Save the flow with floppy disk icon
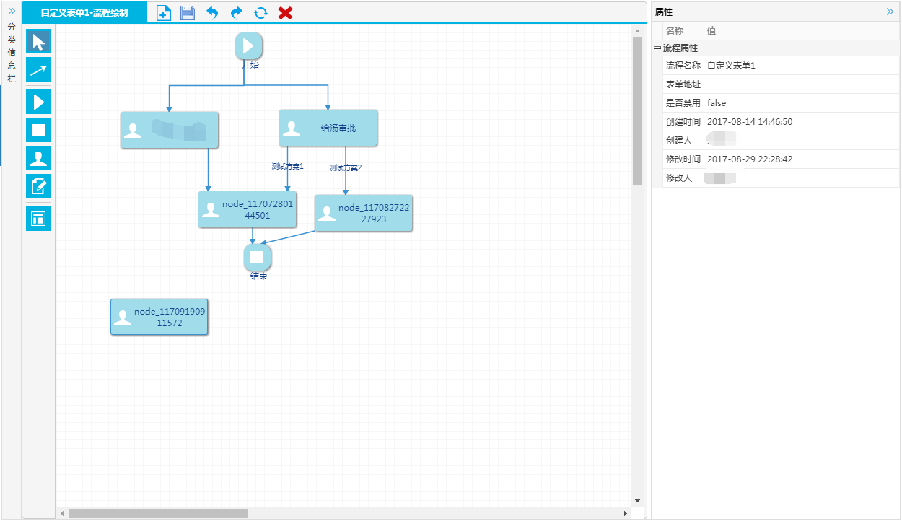The height and width of the screenshot is (521, 902). point(188,13)
